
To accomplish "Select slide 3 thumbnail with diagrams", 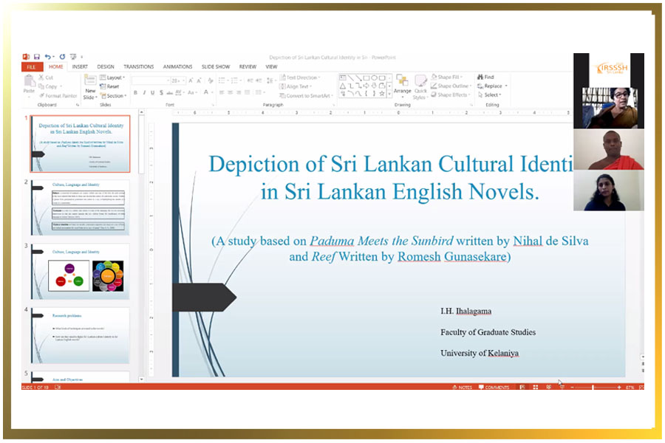I will click(80, 271).
